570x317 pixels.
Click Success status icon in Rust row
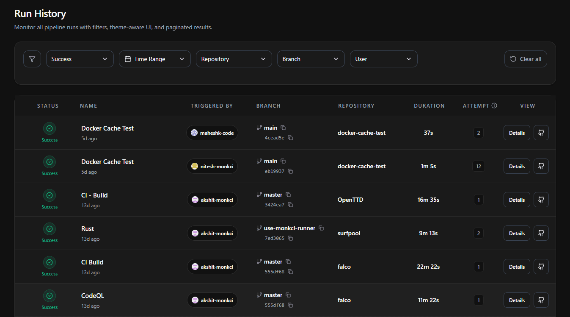tap(50, 229)
